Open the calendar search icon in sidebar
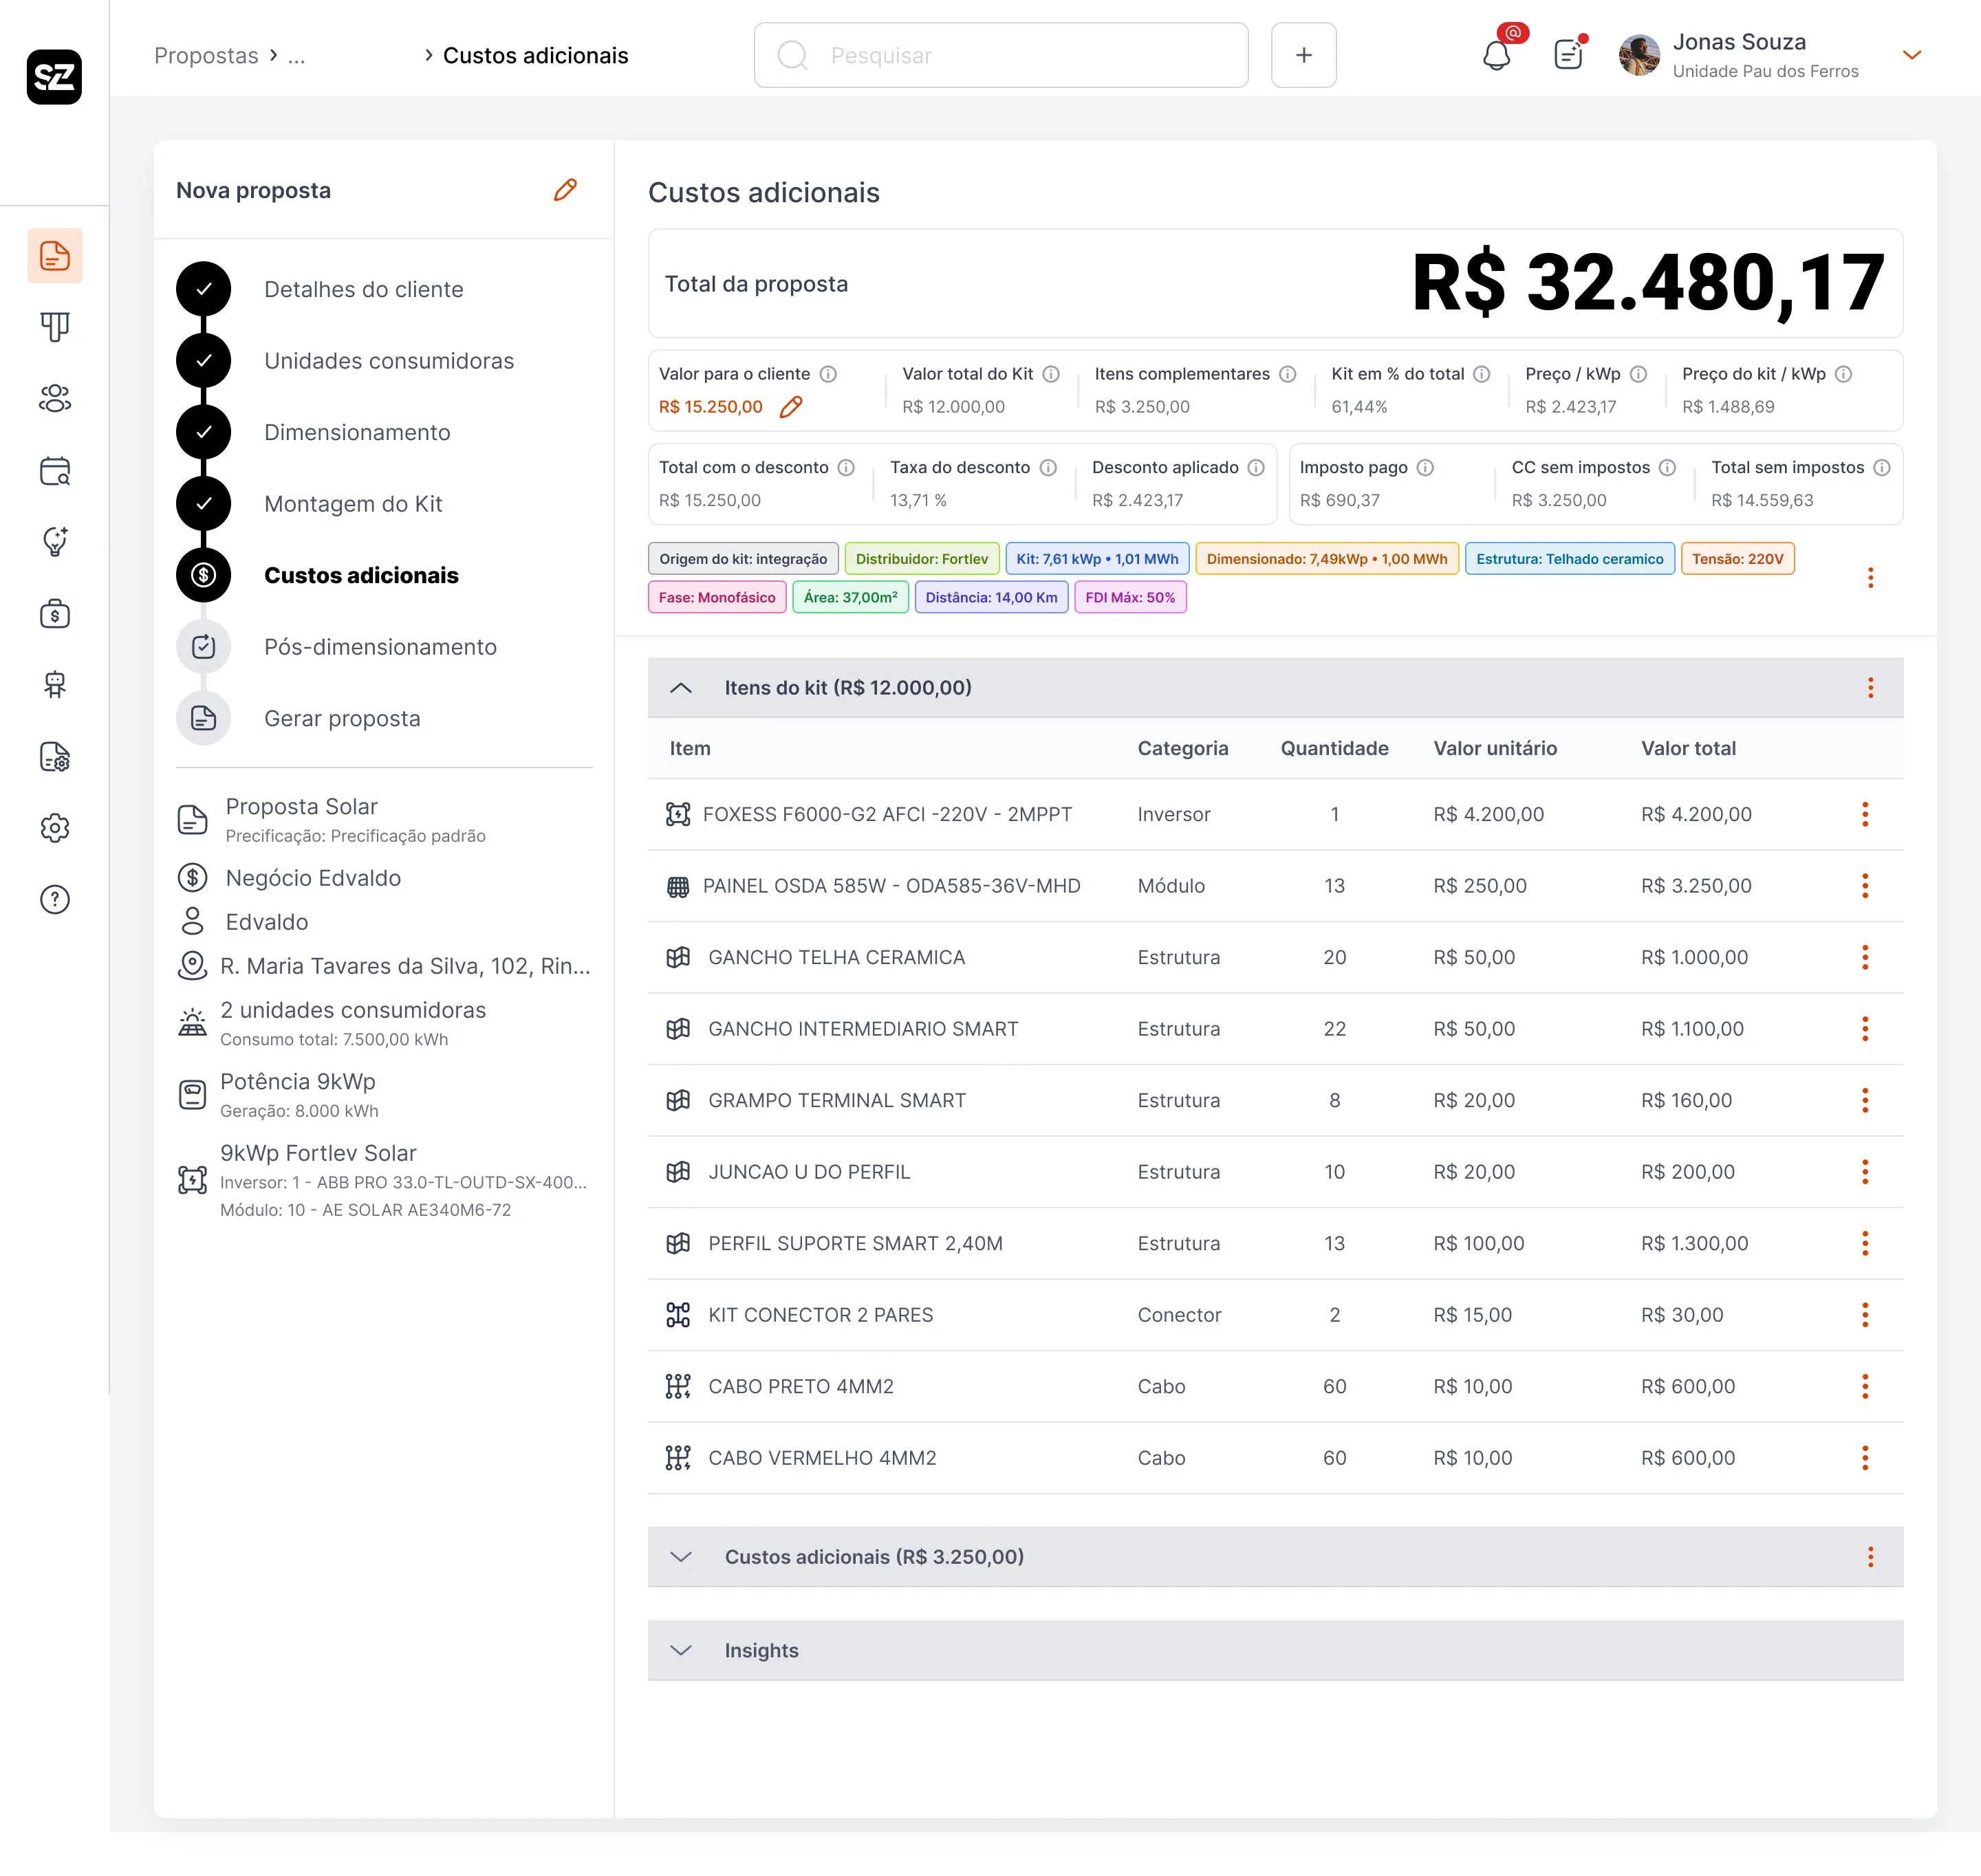Viewport: 1981px width, 1876px height. (55, 470)
